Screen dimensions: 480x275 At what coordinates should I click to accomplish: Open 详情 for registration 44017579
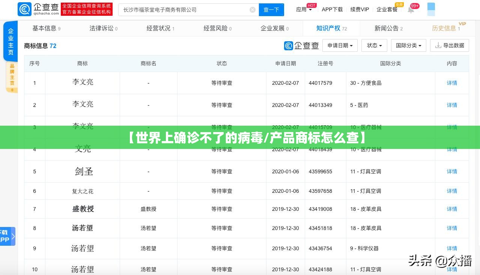[x=452, y=83]
